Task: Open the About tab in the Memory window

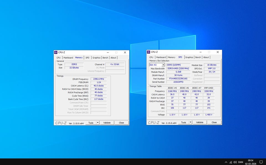Action: click(113, 58)
